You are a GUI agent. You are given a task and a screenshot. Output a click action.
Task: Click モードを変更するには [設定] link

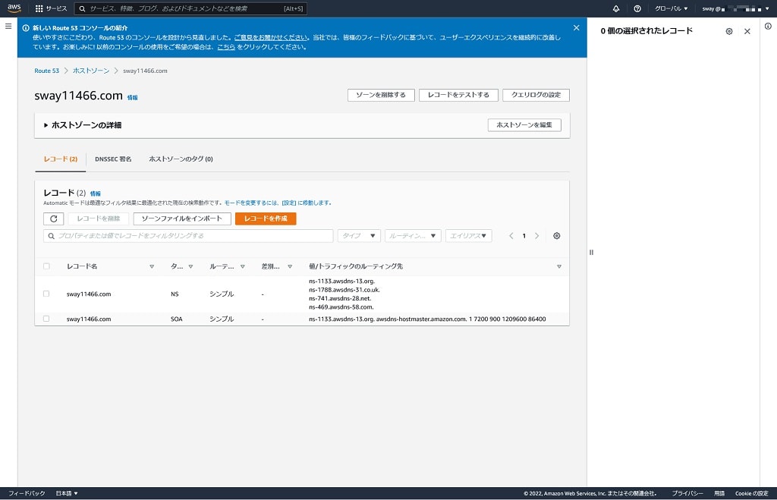point(278,203)
